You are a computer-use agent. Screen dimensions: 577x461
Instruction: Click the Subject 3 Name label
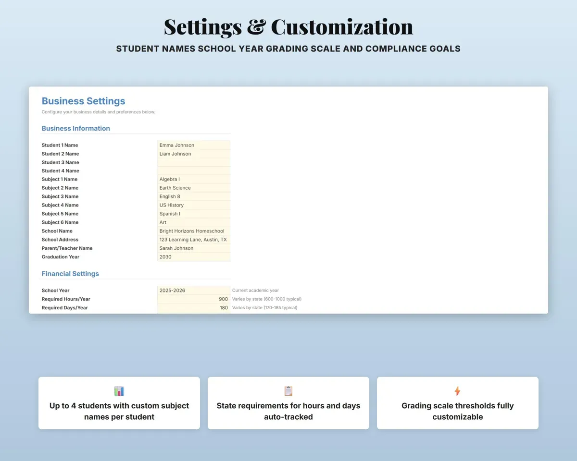tap(60, 197)
